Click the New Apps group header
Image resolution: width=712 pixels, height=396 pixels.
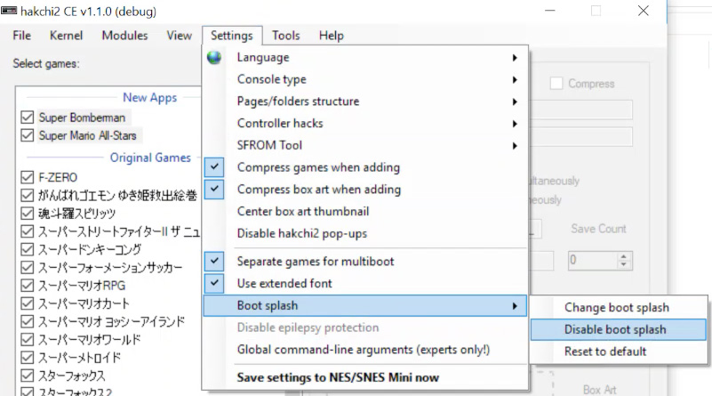point(150,97)
